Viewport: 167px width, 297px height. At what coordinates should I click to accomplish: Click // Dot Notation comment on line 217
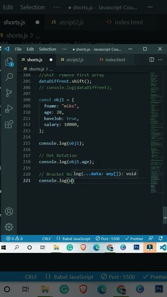pyautogui.click(x=58, y=155)
